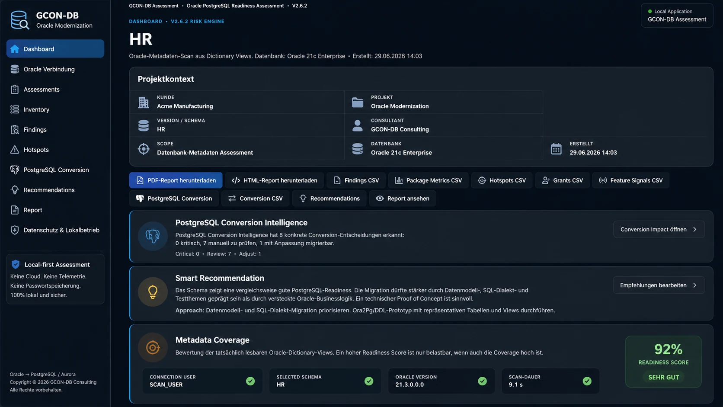Export Findings CSV

[356, 180]
